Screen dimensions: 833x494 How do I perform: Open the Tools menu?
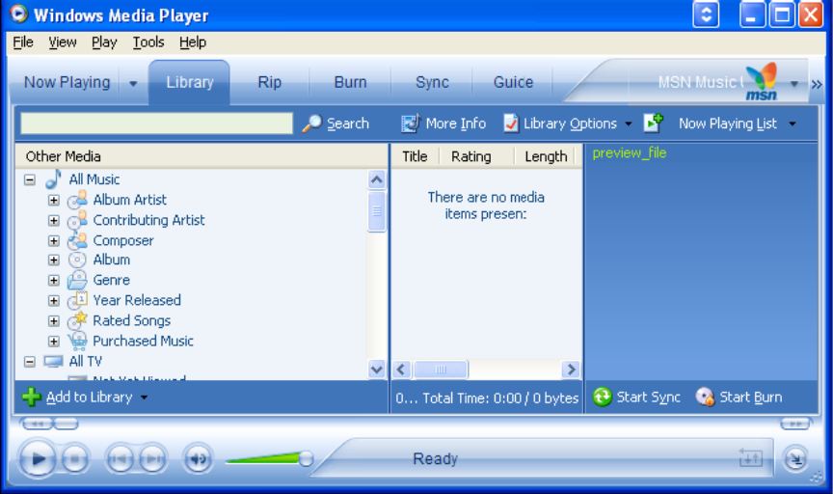(148, 42)
